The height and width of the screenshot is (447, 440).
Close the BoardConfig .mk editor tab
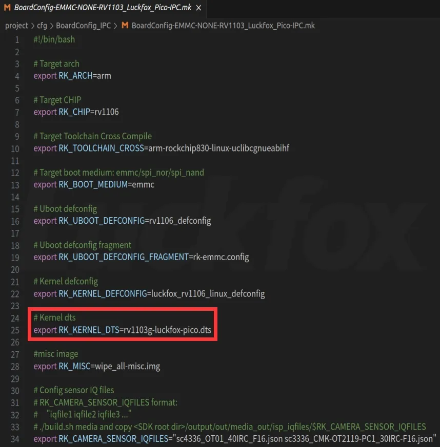pos(199,8)
